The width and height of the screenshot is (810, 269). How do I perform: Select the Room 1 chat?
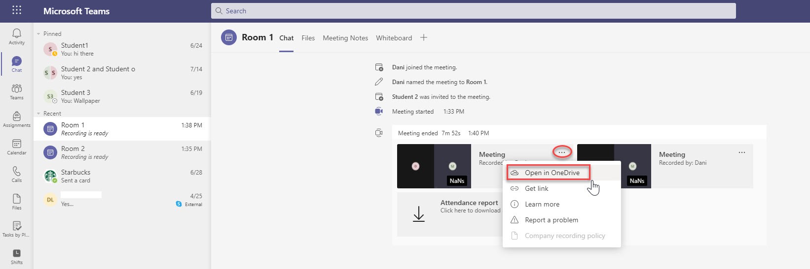point(122,129)
